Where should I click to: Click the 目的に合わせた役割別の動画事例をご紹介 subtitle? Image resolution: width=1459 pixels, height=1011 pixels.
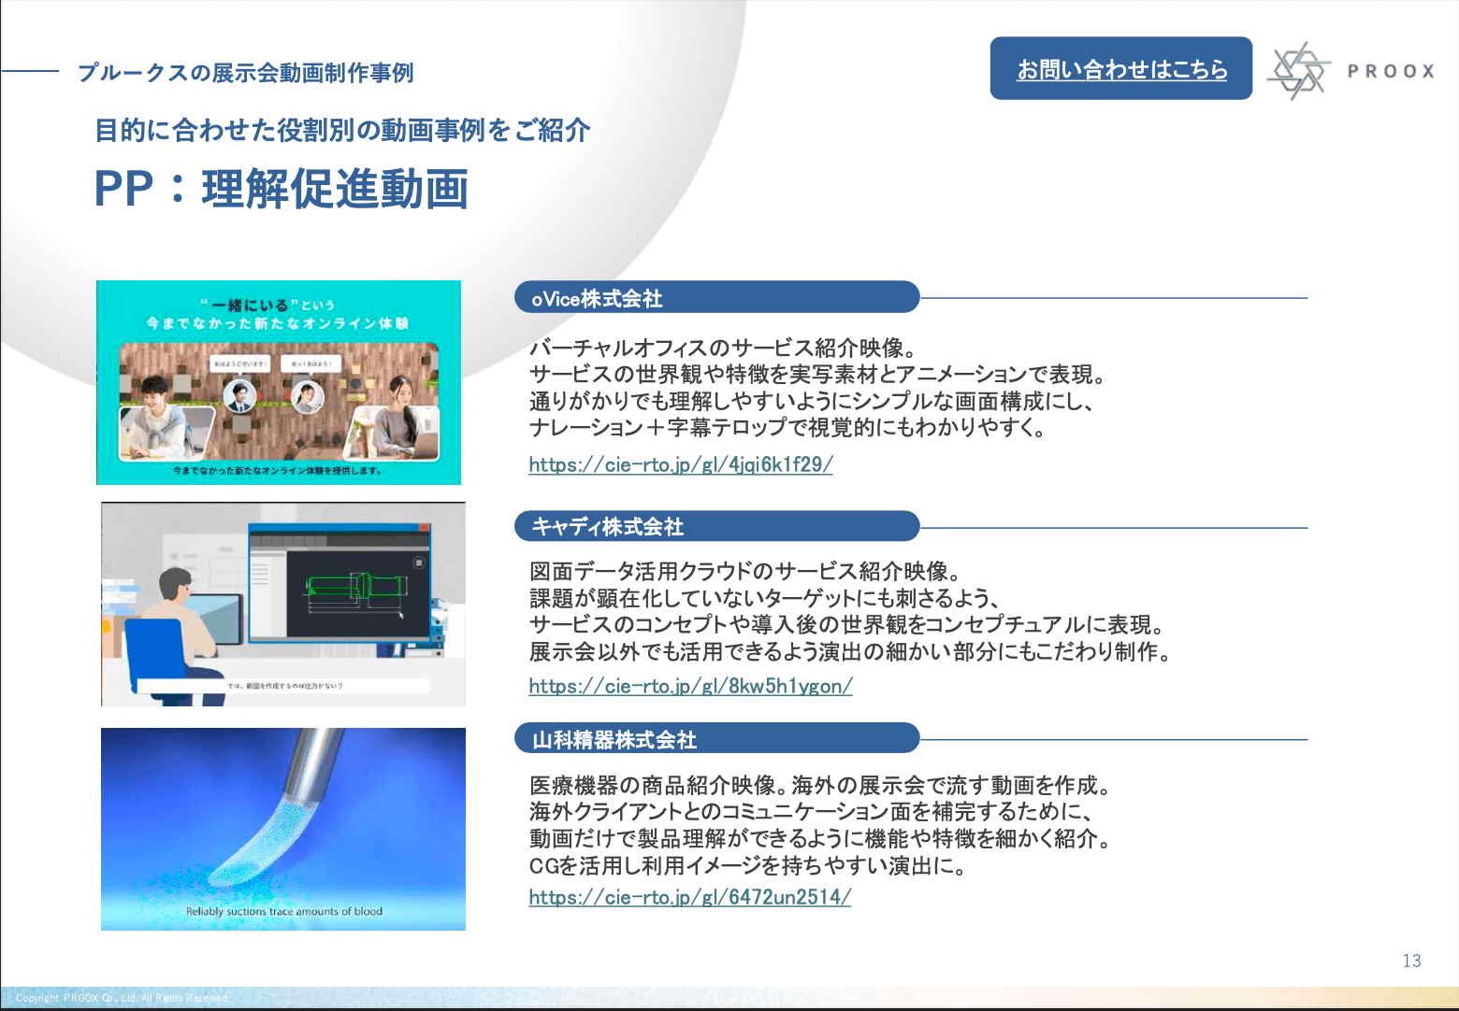[x=342, y=130]
